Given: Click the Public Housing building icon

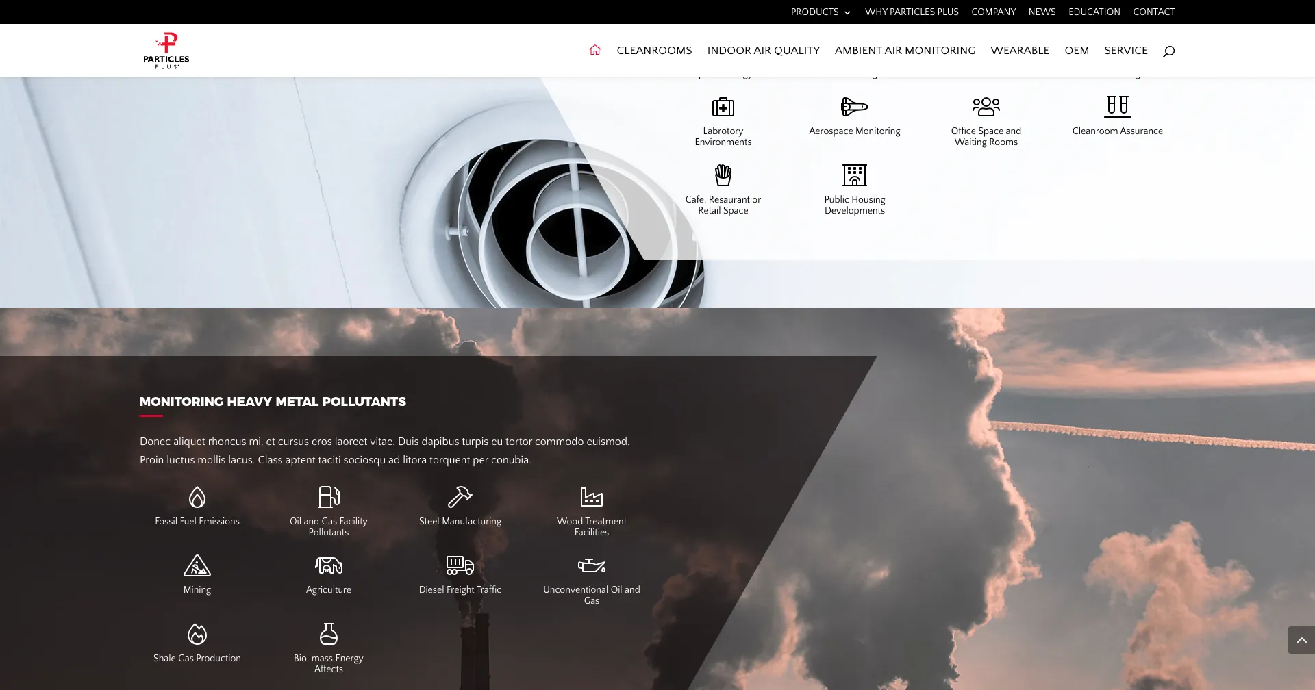Looking at the screenshot, I should pyautogui.click(x=854, y=175).
